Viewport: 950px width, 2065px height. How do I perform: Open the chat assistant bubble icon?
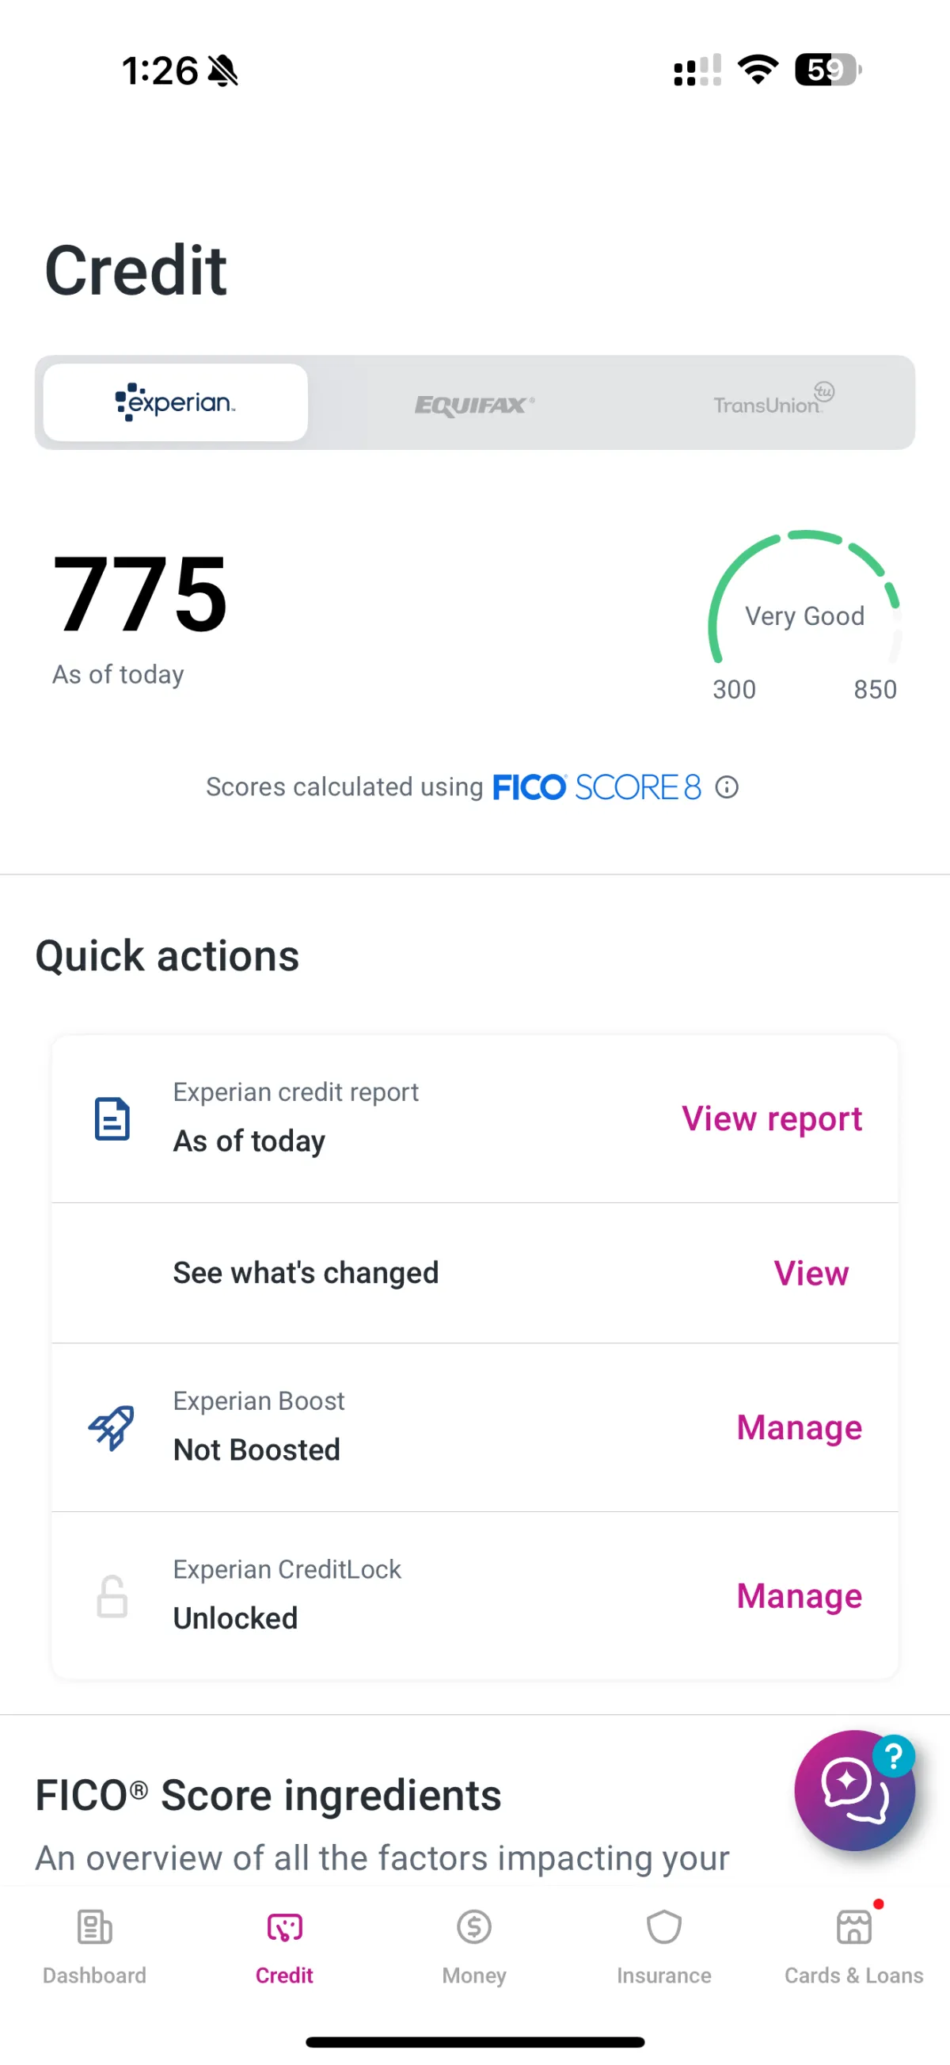pyautogui.click(x=855, y=1790)
